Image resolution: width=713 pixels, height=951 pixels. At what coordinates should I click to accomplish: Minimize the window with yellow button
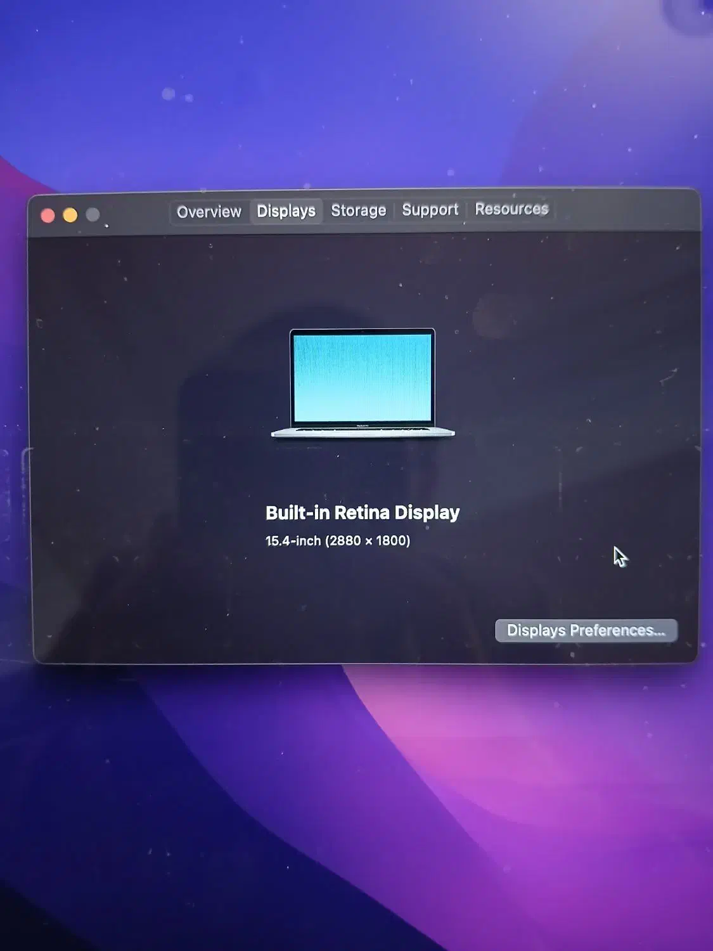click(x=70, y=215)
